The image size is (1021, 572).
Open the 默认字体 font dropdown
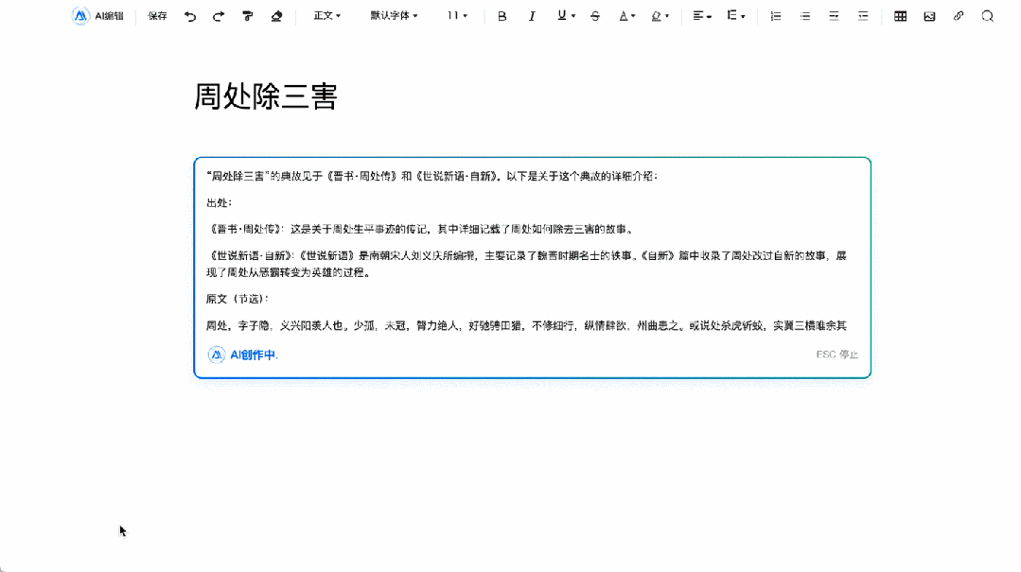391,16
